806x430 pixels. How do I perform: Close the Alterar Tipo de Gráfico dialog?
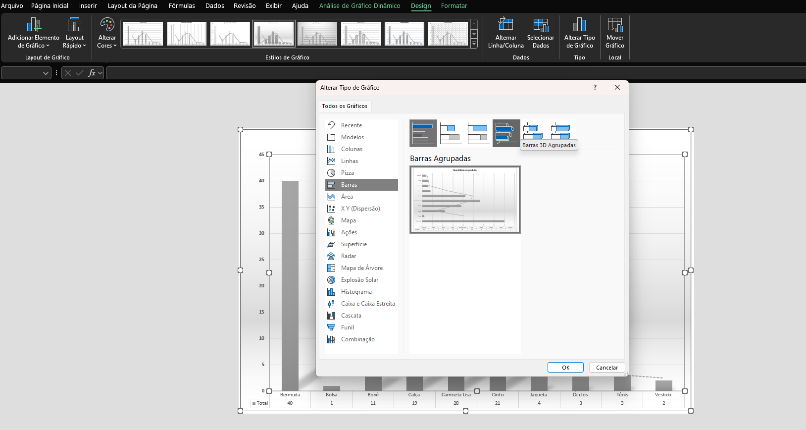[x=617, y=87]
